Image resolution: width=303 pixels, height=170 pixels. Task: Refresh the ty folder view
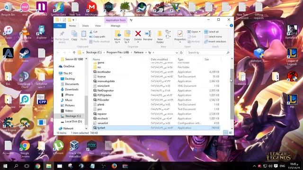tap(181, 52)
